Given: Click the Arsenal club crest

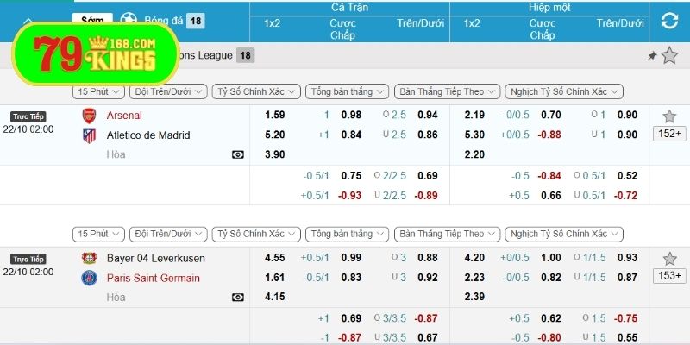Looking at the screenshot, I should [x=88, y=116].
